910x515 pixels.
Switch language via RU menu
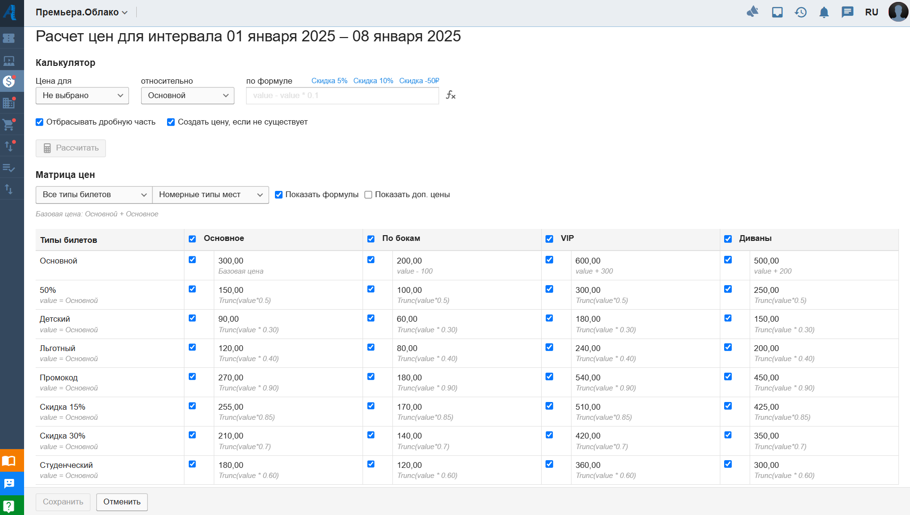[871, 13]
